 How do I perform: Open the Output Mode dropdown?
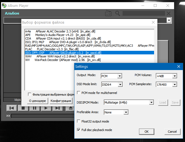pos(120,76)
